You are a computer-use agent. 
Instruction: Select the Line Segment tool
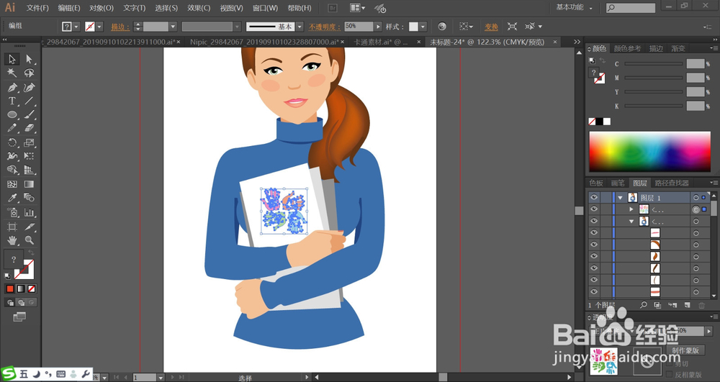tap(29, 101)
